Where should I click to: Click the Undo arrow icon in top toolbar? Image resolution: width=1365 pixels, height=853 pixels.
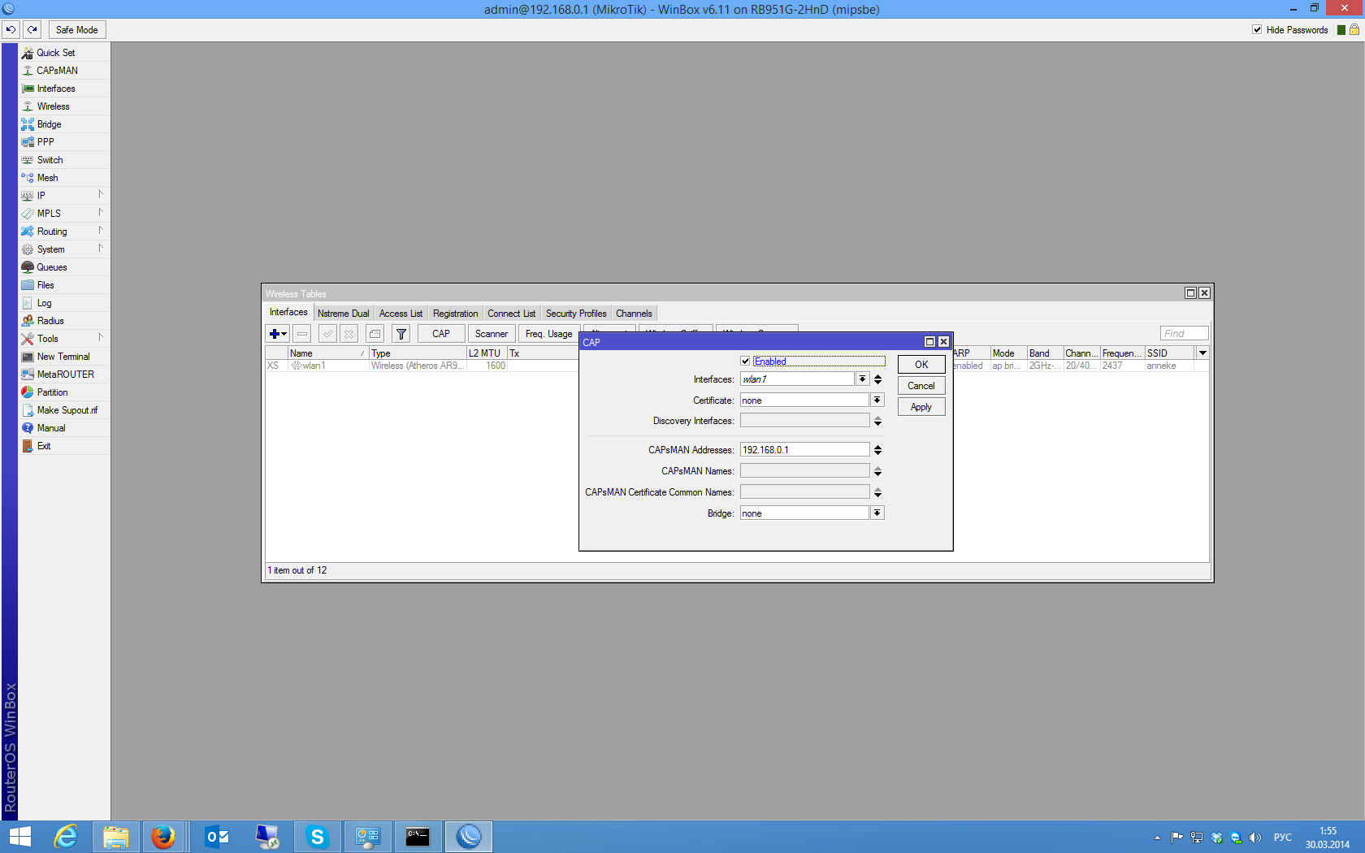click(x=11, y=30)
